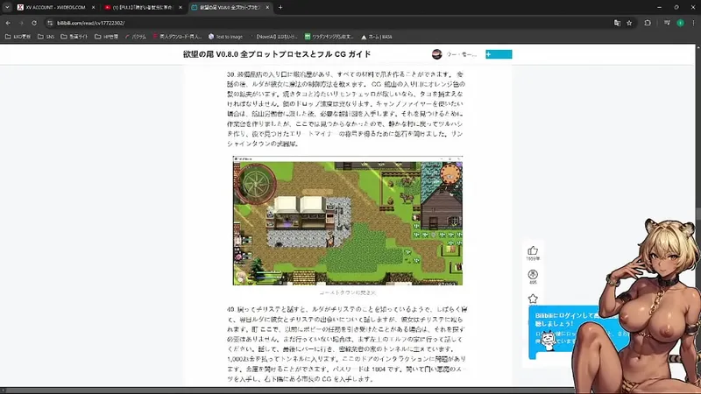Open the game map screenshot image
Screen dimensions: 701x394
tap(347, 221)
